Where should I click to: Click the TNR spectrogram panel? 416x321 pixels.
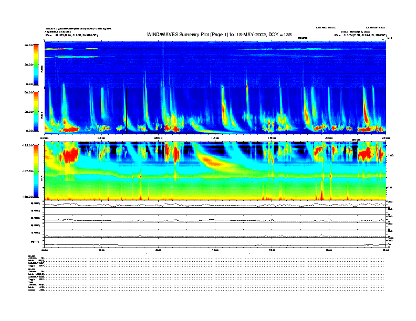215,171
